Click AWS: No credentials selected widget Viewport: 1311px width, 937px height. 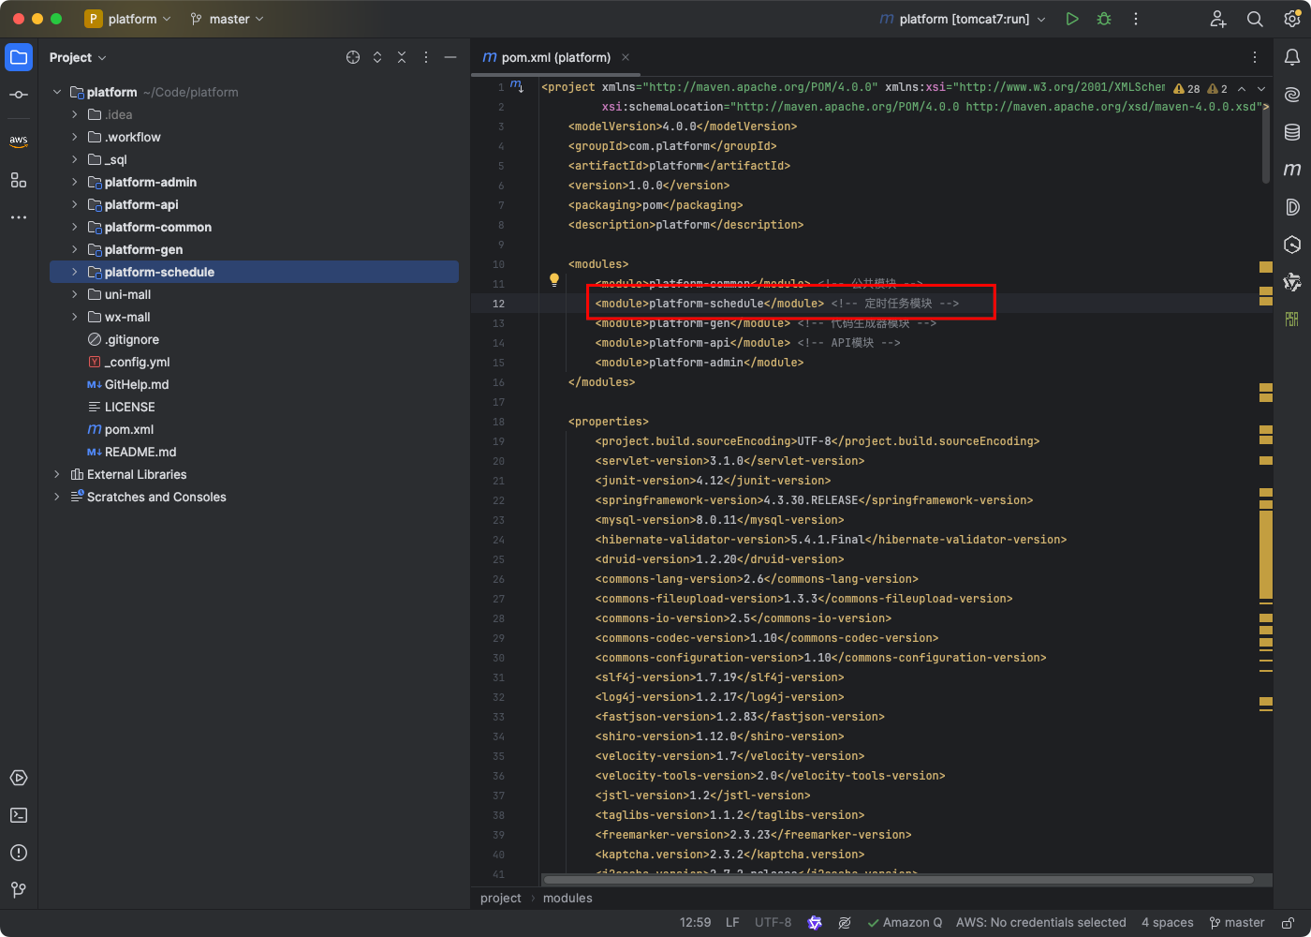[x=1041, y=923]
